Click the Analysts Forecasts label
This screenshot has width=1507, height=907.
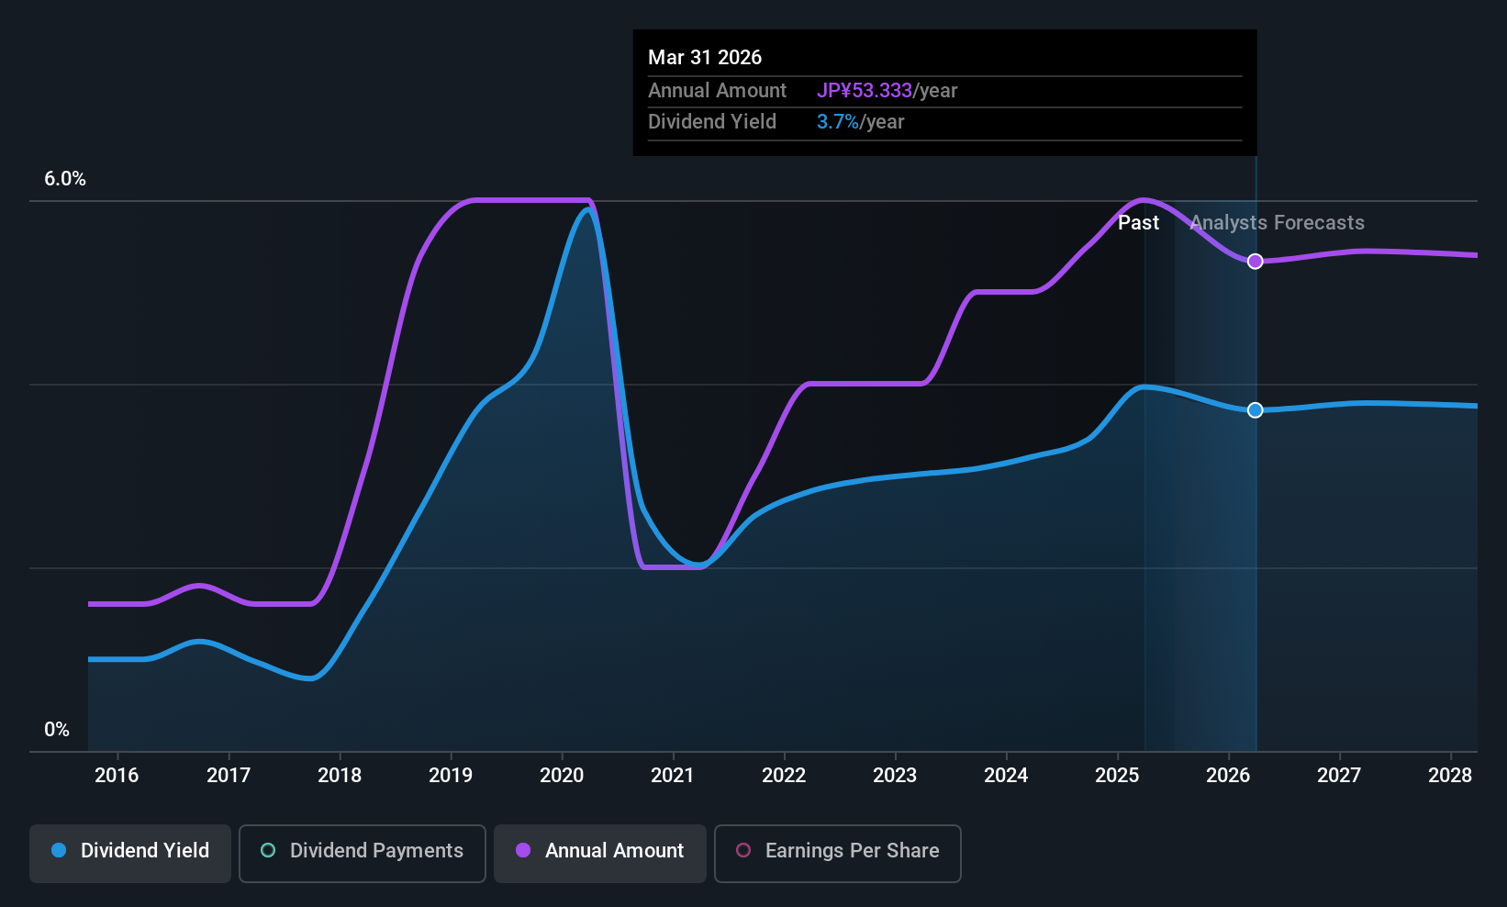click(x=1277, y=223)
